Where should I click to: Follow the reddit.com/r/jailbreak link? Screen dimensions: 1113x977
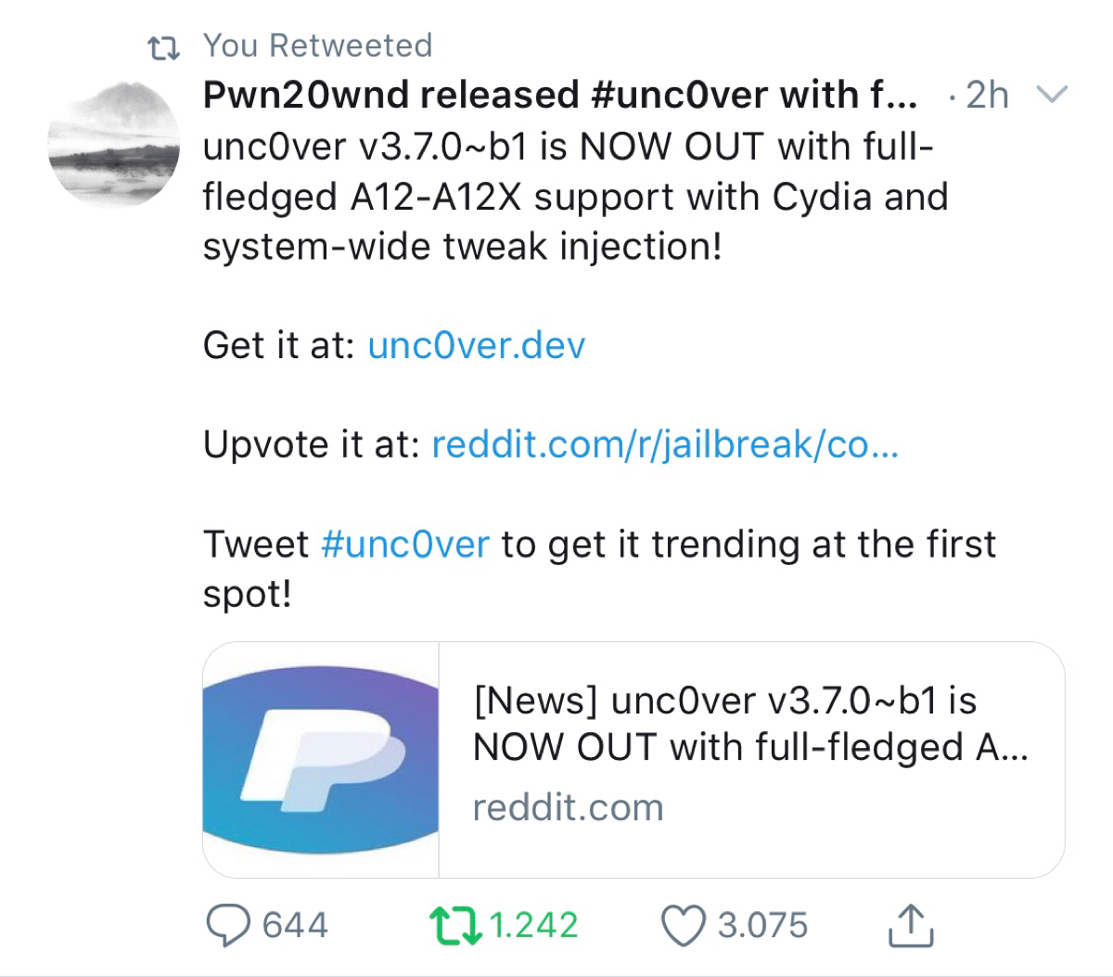[x=665, y=445]
